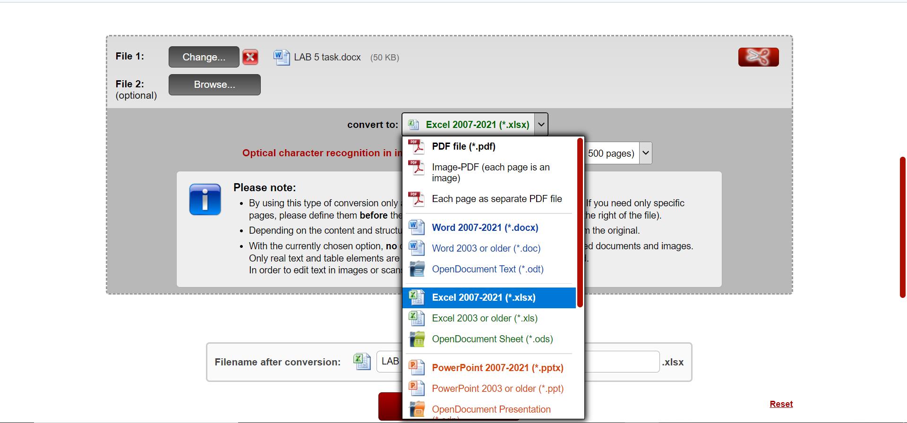This screenshot has height=423, width=907.
Task: Choose Word 2003 or older (*.doc)
Action: pos(489,248)
